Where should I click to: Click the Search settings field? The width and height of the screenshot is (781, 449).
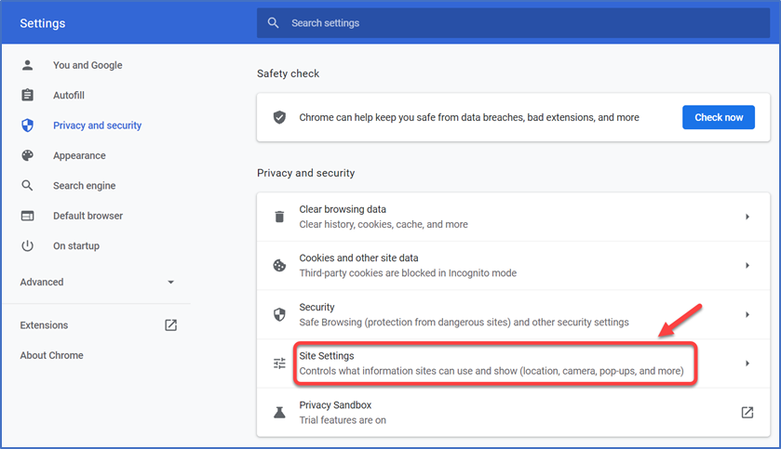tap(513, 23)
